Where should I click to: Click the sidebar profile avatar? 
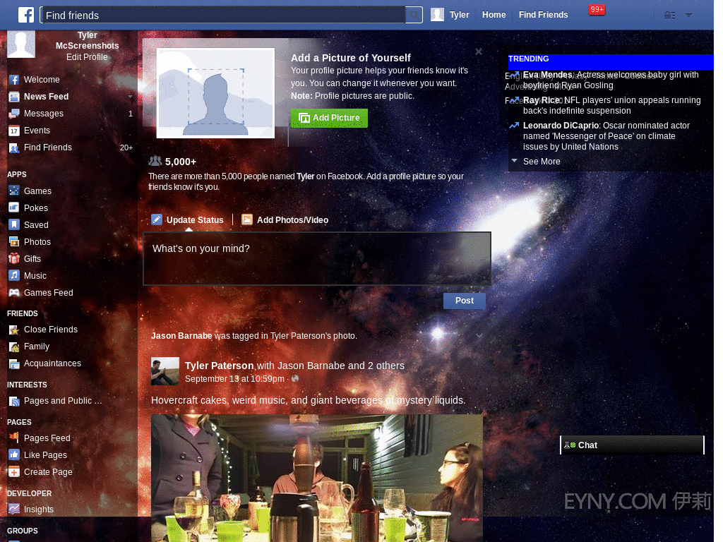[x=20, y=44]
